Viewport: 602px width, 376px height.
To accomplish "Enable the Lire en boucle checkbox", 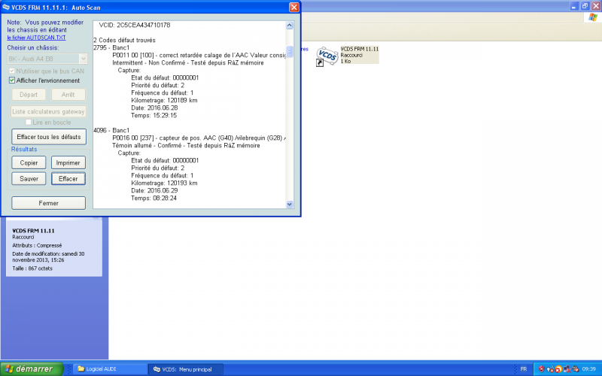I will pos(29,121).
